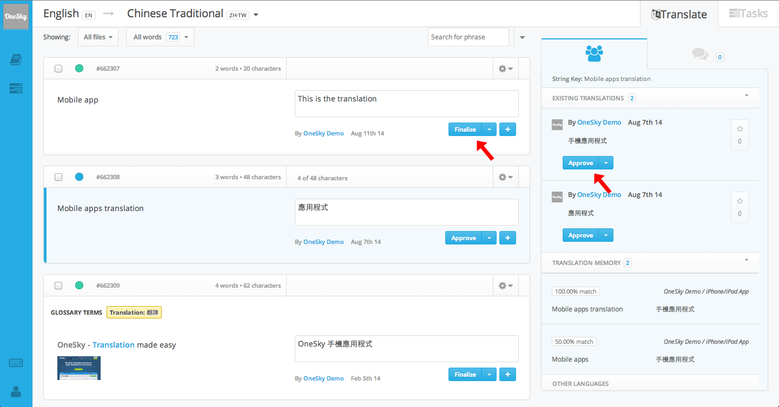Approve the Mobile apps translation string

464,238
